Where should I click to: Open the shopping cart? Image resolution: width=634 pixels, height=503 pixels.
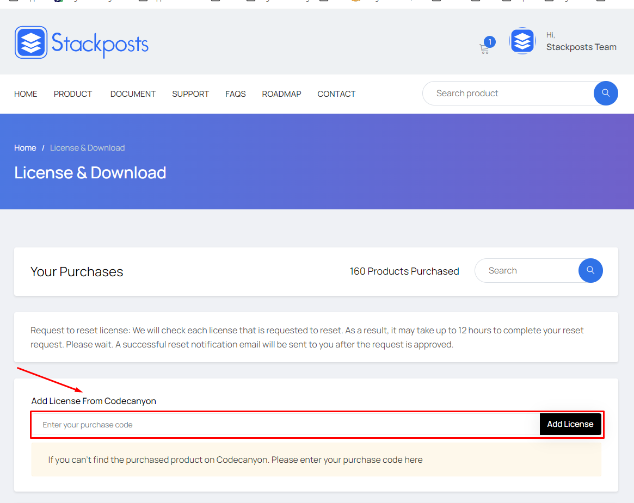(x=484, y=48)
